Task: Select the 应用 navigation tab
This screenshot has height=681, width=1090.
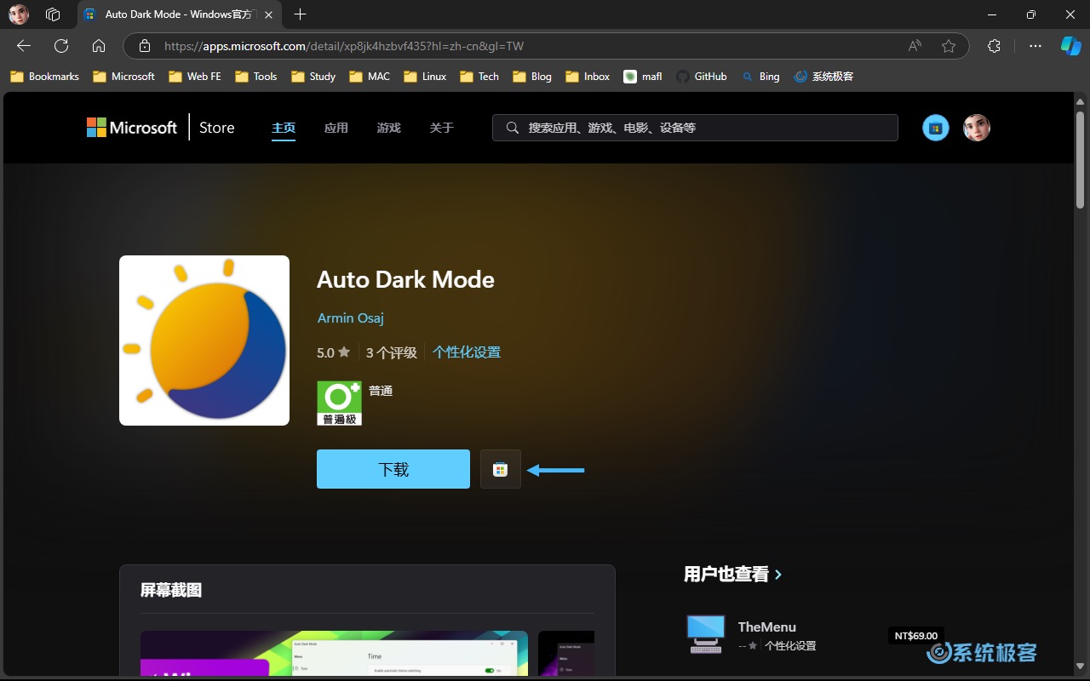Action: pyautogui.click(x=336, y=128)
